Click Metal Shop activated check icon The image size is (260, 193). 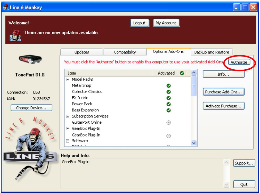point(169,86)
